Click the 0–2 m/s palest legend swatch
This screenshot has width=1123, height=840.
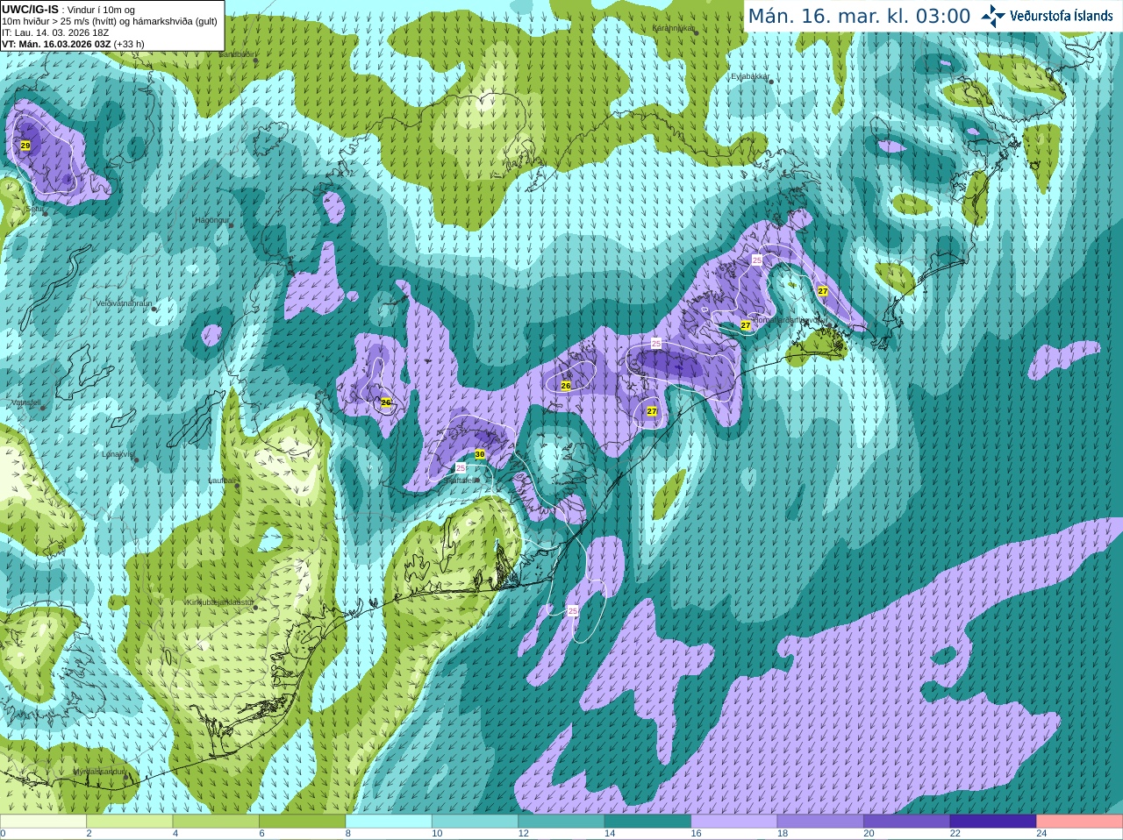pyautogui.click(x=43, y=822)
